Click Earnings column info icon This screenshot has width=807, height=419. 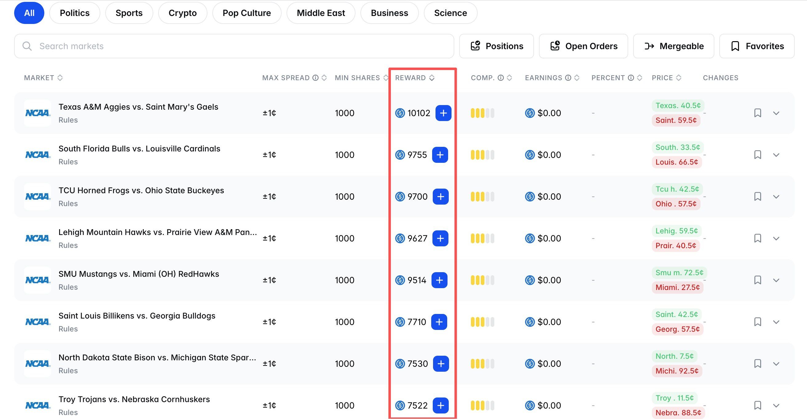[x=568, y=78]
